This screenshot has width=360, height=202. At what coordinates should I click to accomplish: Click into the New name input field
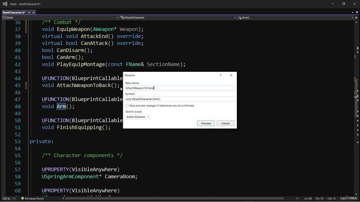[179, 88]
